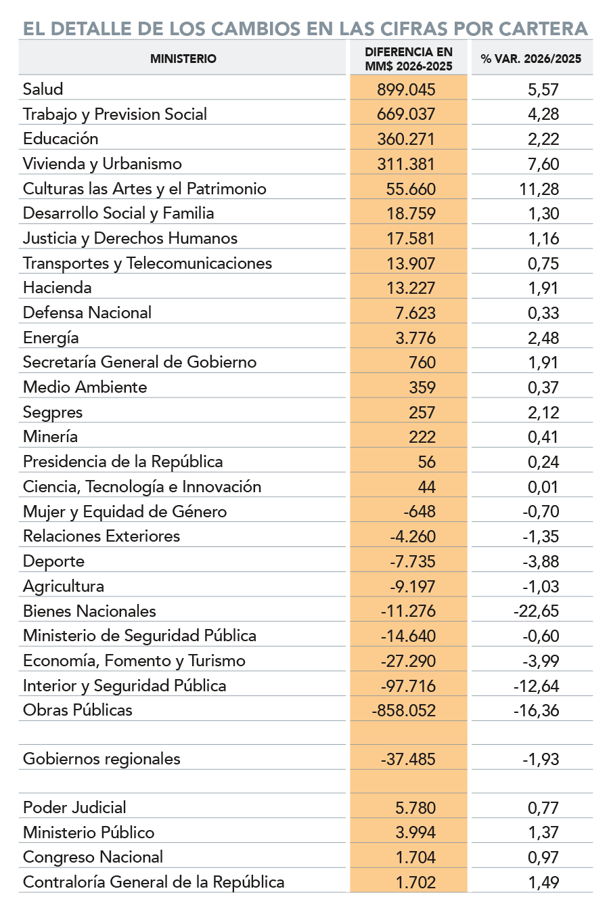This screenshot has height=912, width=609.
Task: Select Educación value 360.271
Action: (407, 139)
